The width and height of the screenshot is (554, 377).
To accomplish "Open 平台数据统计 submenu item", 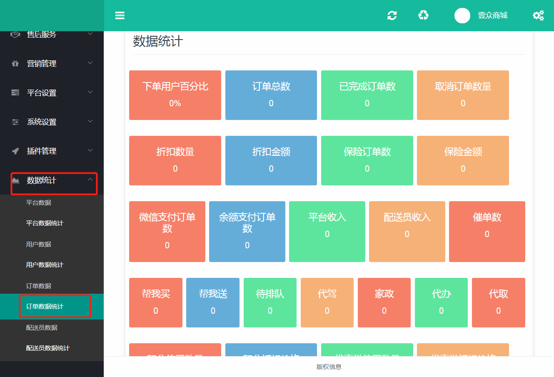I will [x=45, y=223].
